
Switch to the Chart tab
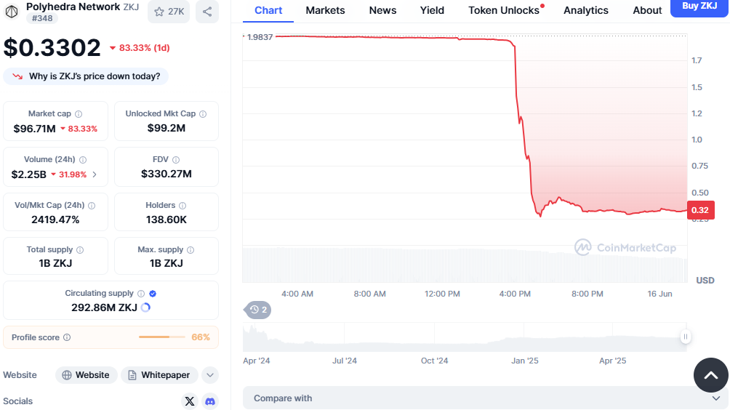click(x=268, y=11)
